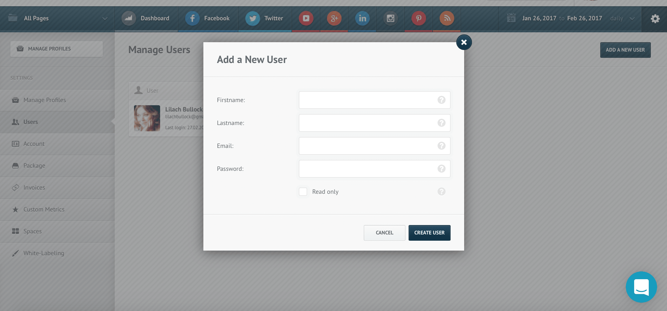Focus the Email input field
667x311 pixels.
(374, 146)
